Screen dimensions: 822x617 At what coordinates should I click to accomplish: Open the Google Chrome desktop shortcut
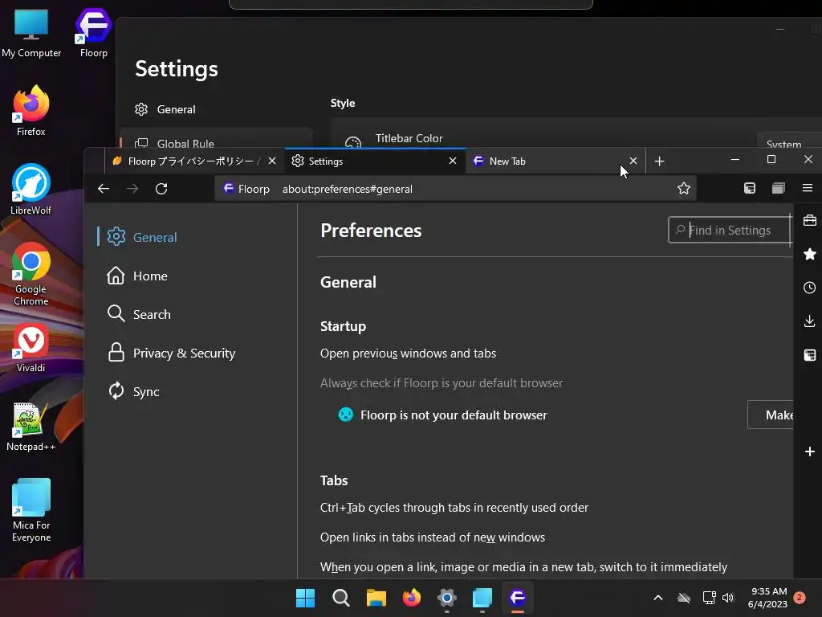click(x=31, y=275)
